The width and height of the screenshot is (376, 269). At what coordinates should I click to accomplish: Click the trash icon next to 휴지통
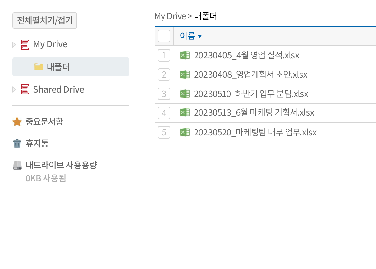(17, 143)
